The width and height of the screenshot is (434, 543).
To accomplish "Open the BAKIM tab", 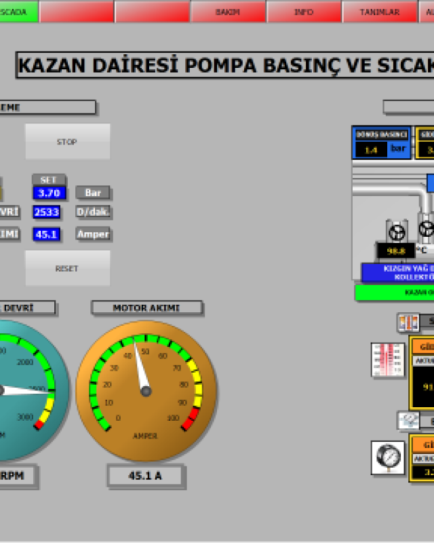I will 228,12.
